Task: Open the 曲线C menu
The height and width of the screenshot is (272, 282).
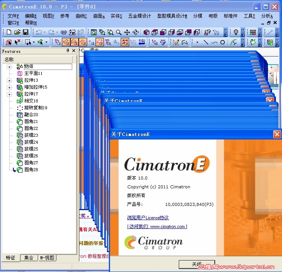Action: (x=81, y=16)
